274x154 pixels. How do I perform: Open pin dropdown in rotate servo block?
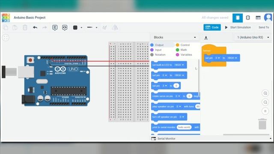[178, 96]
